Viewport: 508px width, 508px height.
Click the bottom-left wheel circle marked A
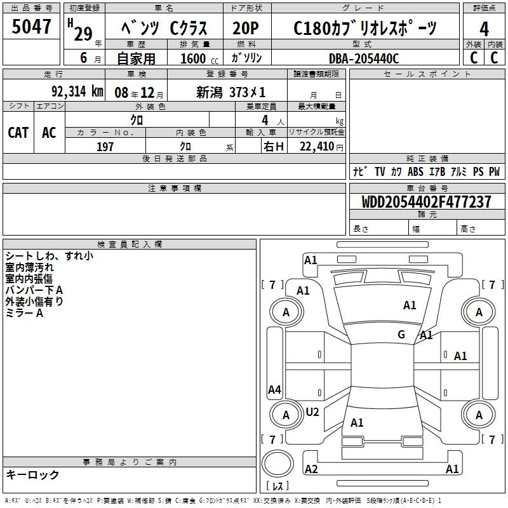(x=286, y=415)
